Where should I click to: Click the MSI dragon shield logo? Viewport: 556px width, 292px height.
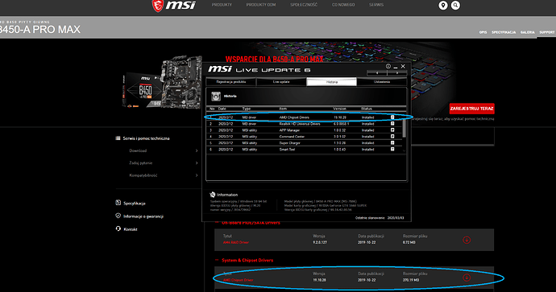point(157,6)
